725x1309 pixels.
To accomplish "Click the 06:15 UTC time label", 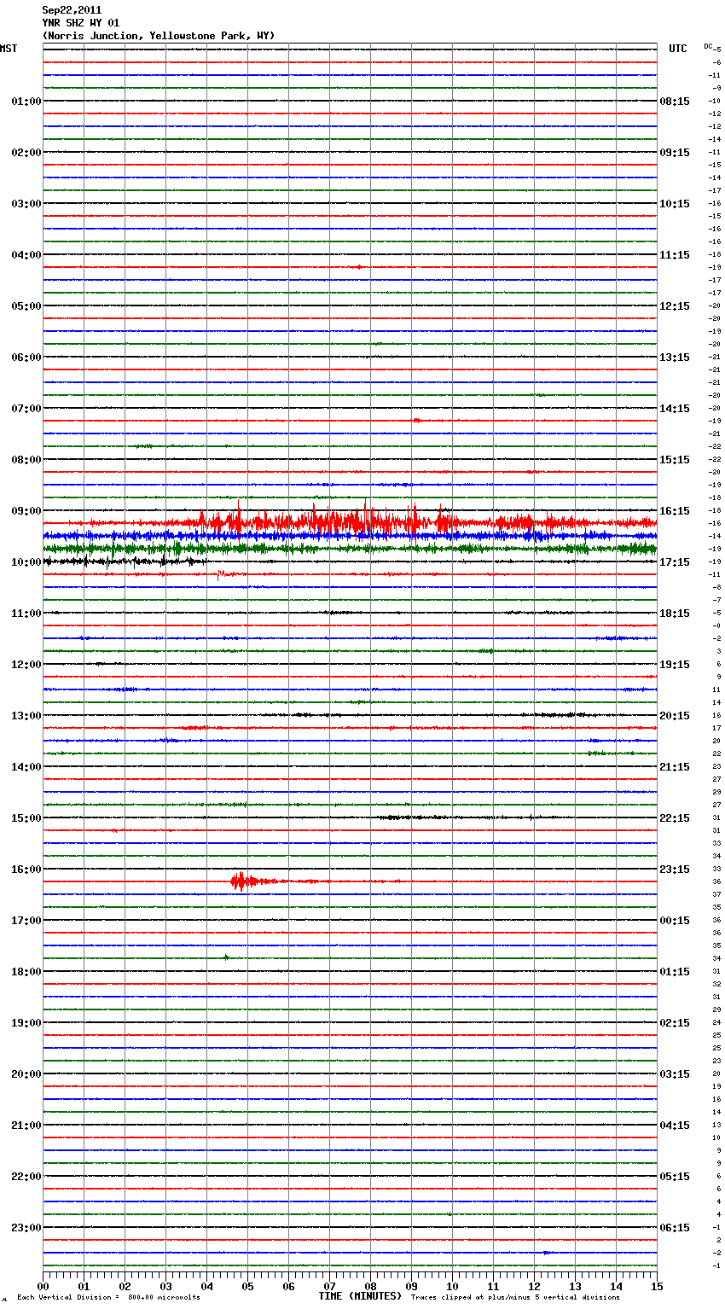I will click(x=675, y=1228).
